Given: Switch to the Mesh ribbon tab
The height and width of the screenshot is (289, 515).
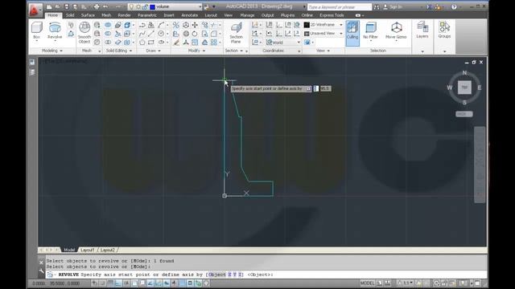Looking at the screenshot, I should 106,15.
